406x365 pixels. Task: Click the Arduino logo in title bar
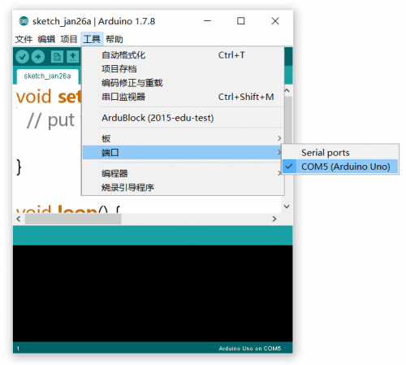coord(24,21)
